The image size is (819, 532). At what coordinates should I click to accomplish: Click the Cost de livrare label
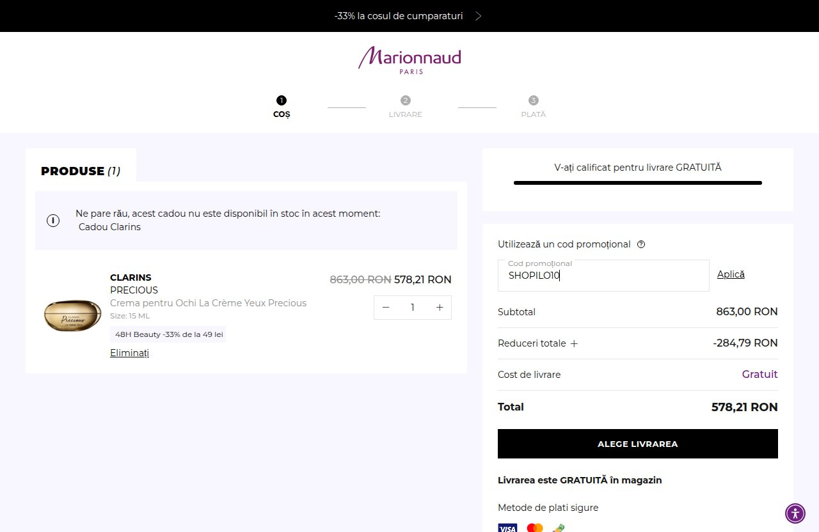point(529,375)
